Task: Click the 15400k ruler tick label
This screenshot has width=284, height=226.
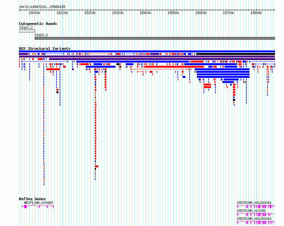Action: (x=146, y=13)
